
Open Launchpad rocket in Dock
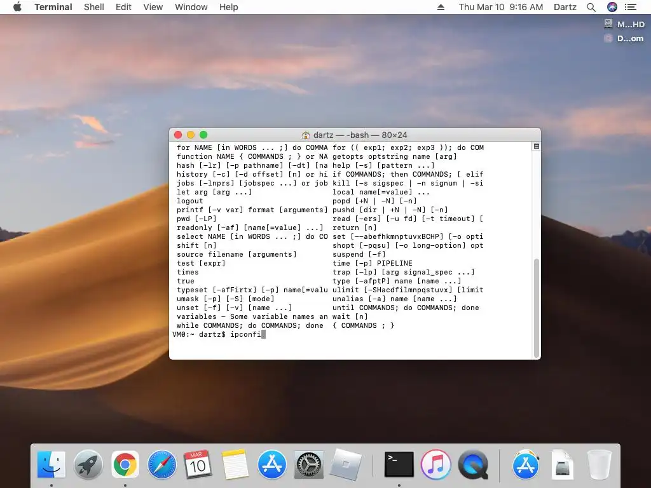[88, 464]
